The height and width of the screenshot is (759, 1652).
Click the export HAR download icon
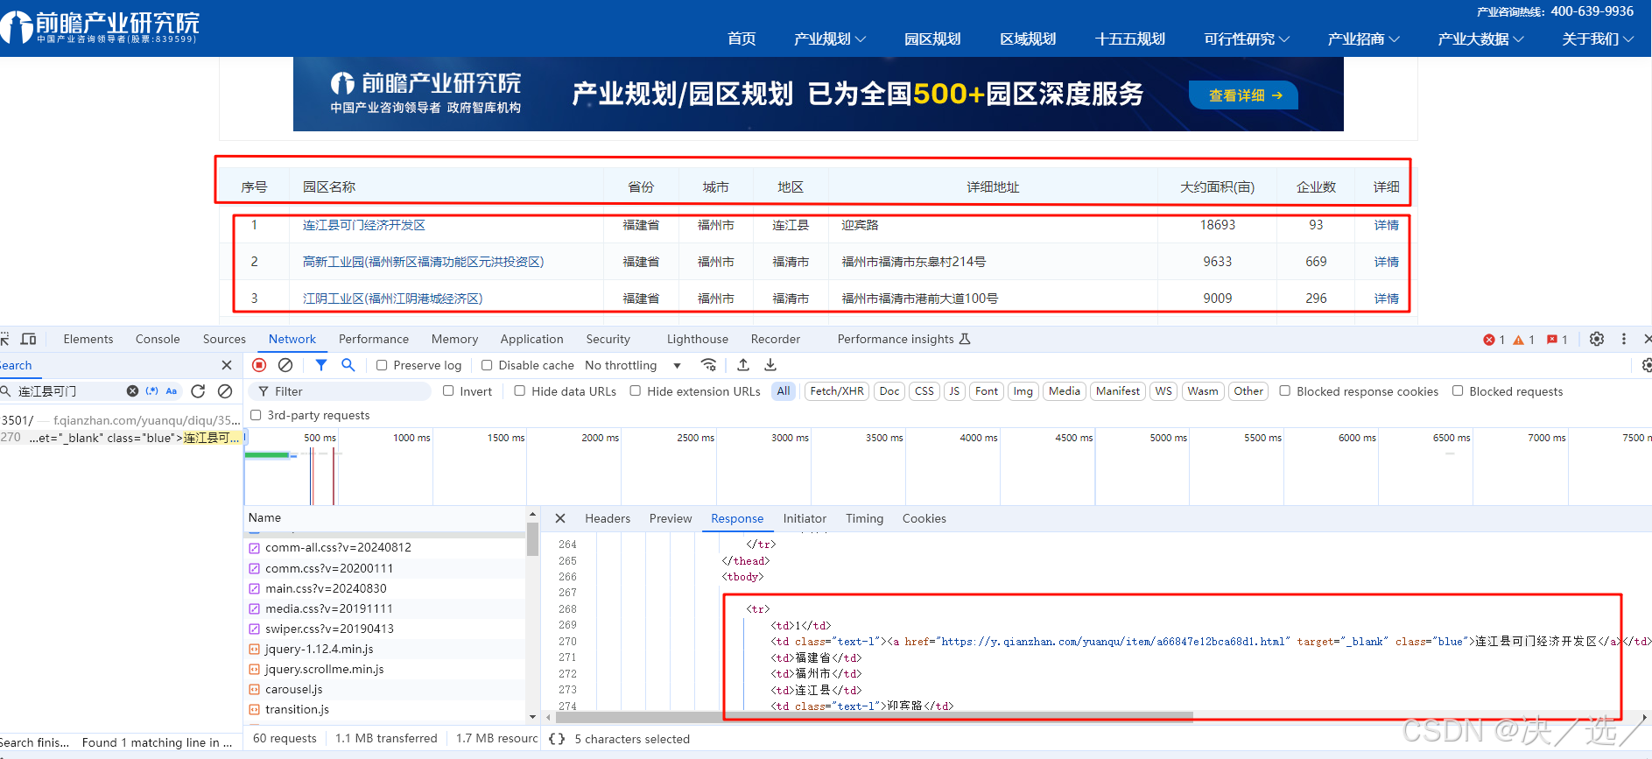(x=770, y=365)
